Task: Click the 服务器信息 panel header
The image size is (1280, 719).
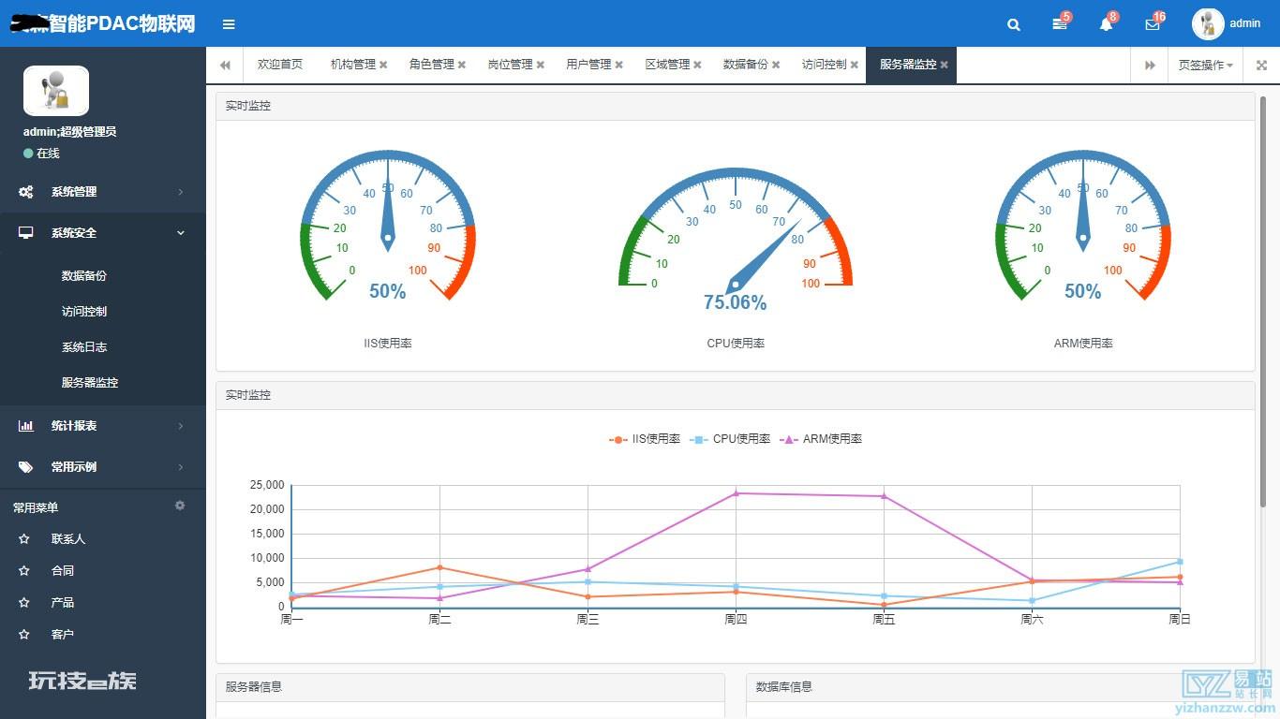Action: click(470, 687)
